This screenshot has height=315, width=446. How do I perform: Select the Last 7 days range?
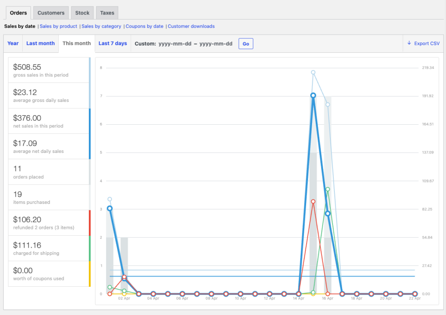[x=113, y=43]
